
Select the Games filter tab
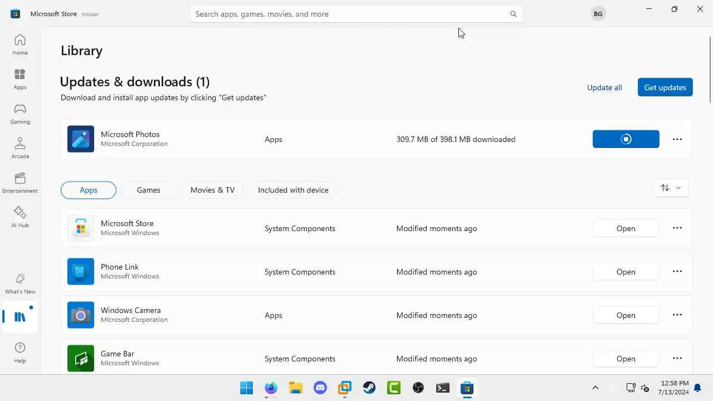[149, 190]
